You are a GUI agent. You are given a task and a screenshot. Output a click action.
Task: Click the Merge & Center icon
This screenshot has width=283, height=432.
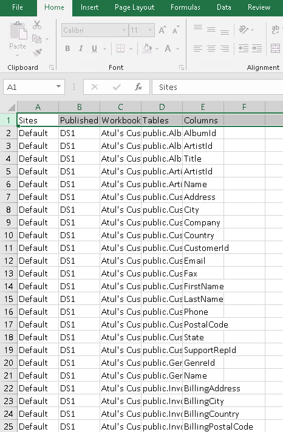275,49
